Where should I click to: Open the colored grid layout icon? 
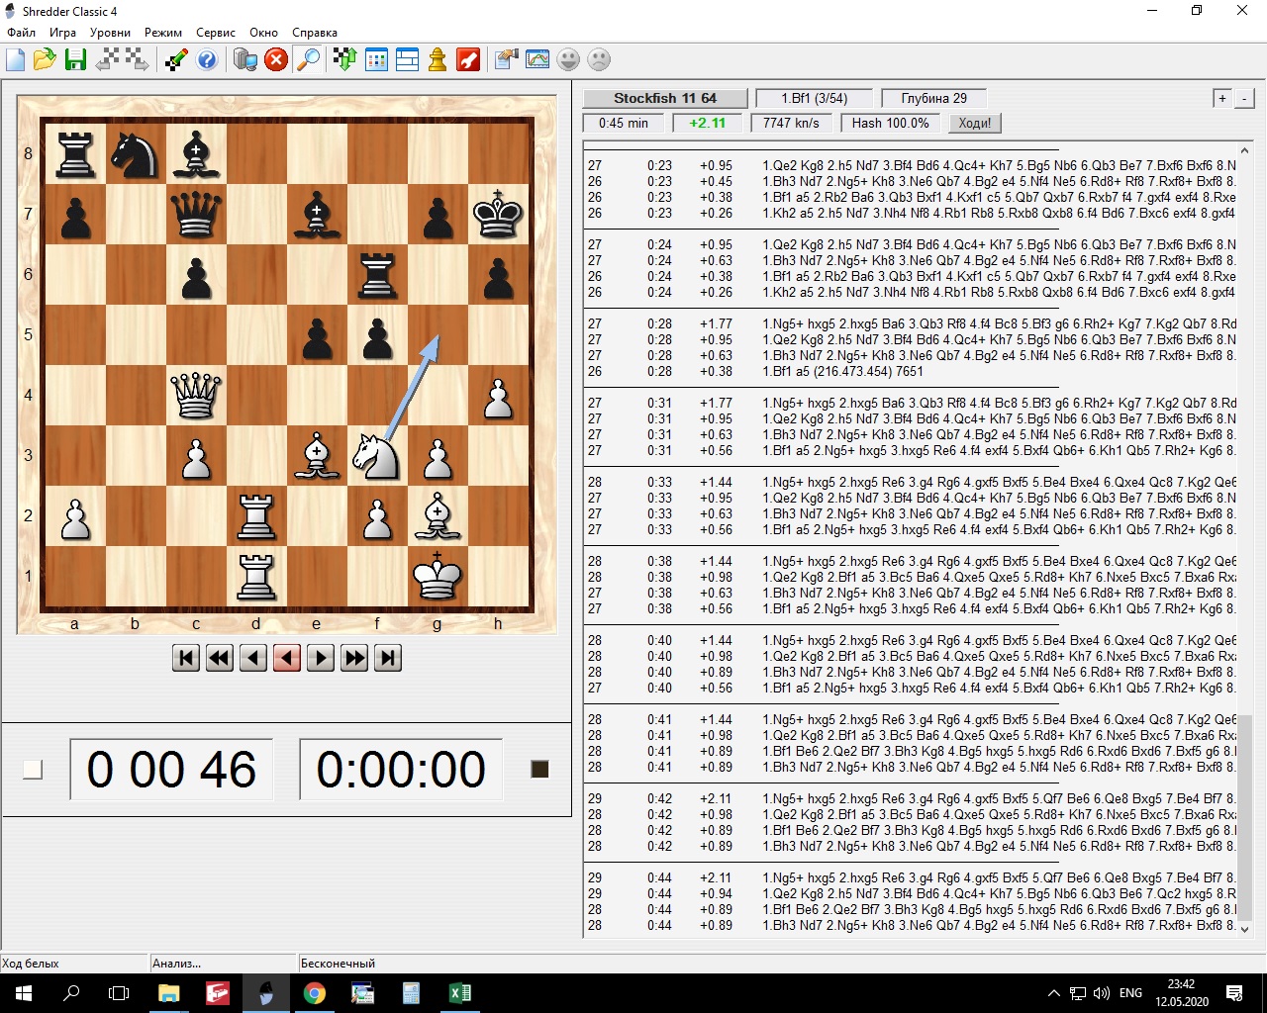tap(376, 59)
